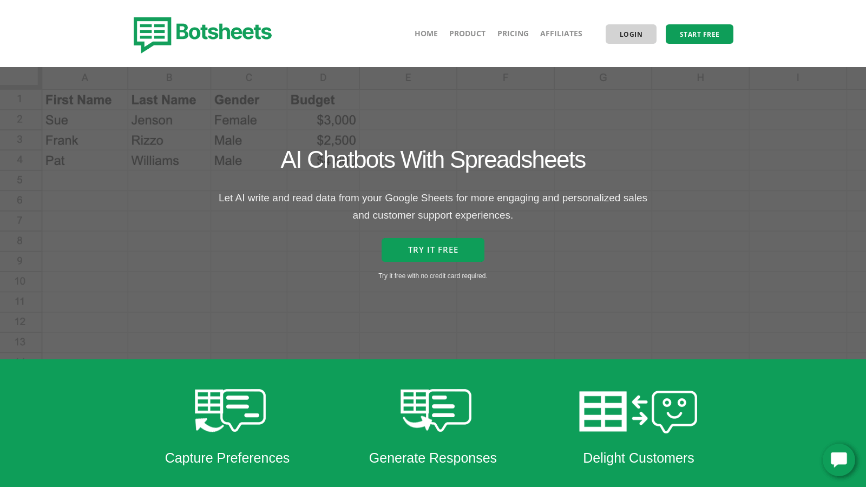This screenshot has height=487, width=866.
Task: Click the START FREE button
Action: [699, 34]
